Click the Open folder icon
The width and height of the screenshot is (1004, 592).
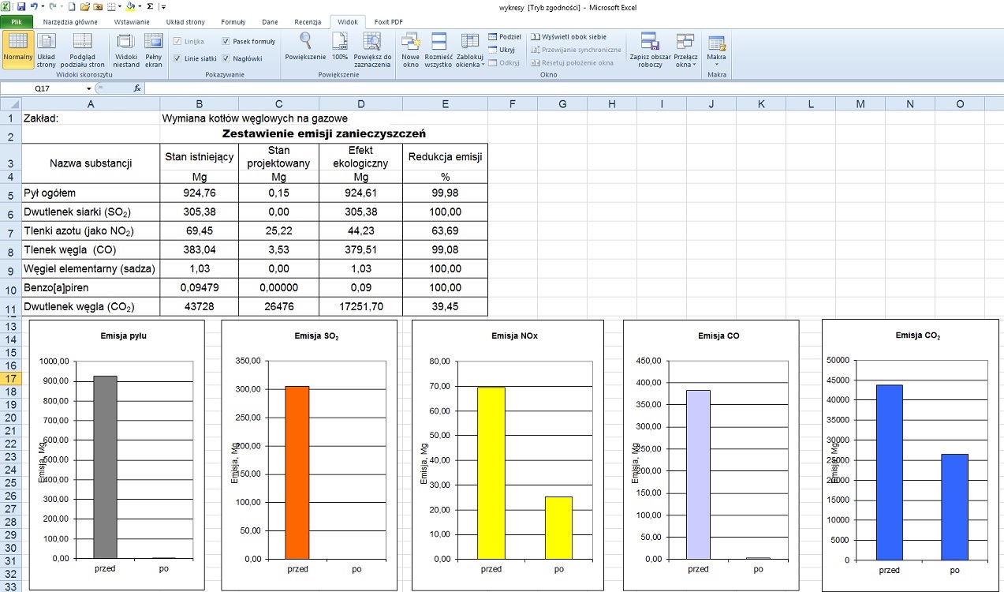(x=84, y=6)
